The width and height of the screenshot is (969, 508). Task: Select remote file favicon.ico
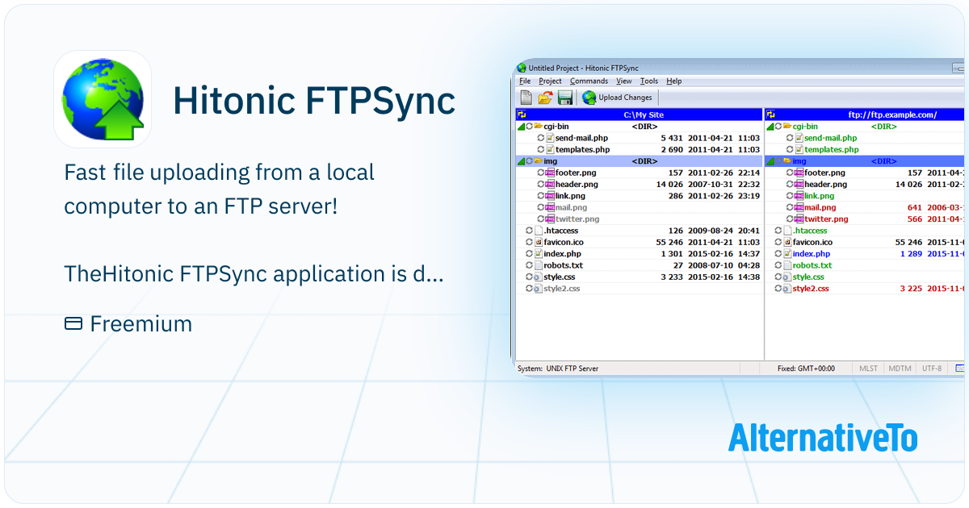point(813,242)
